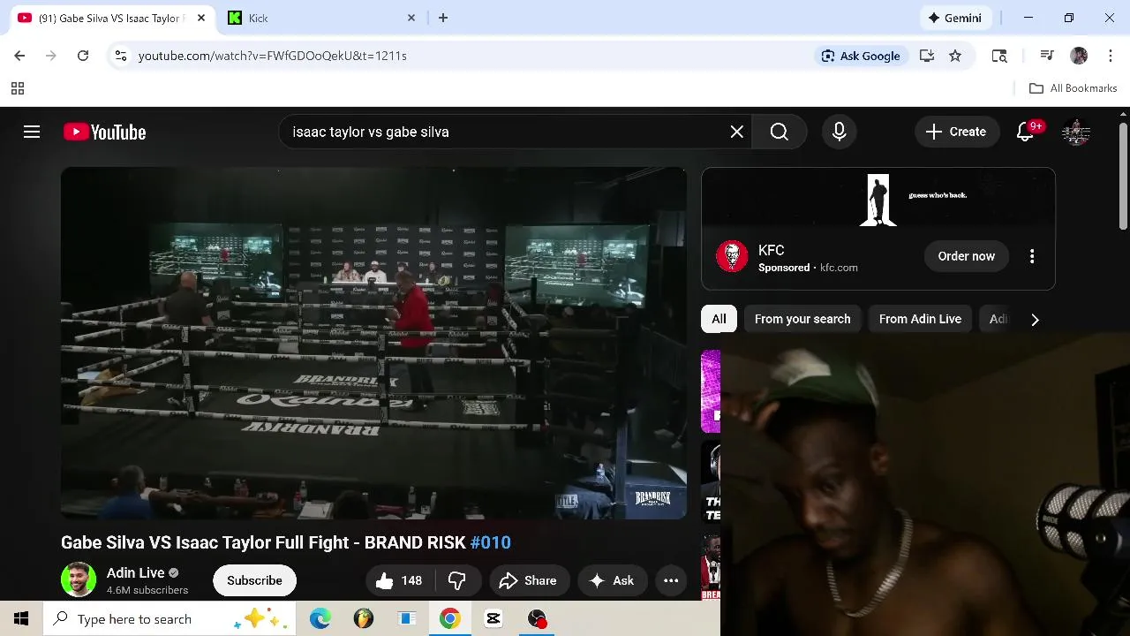Click the Ask AI button

coord(613,580)
